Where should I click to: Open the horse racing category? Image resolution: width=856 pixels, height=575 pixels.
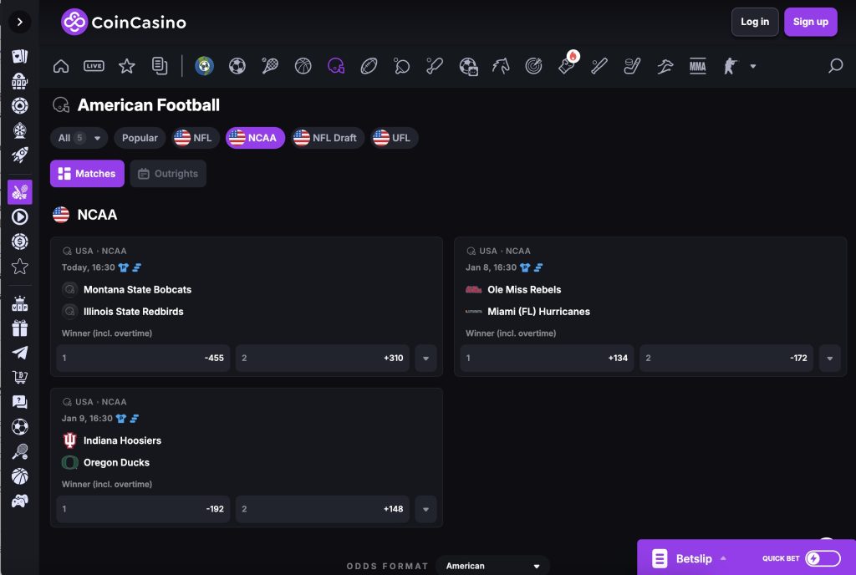501,66
